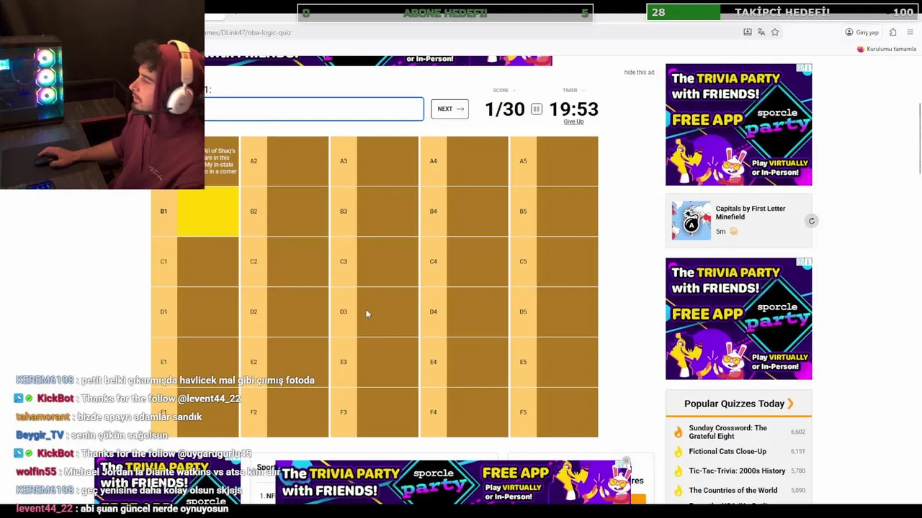The width and height of the screenshot is (922, 518).
Task: Select grid cell E2
Action: (284, 363)
